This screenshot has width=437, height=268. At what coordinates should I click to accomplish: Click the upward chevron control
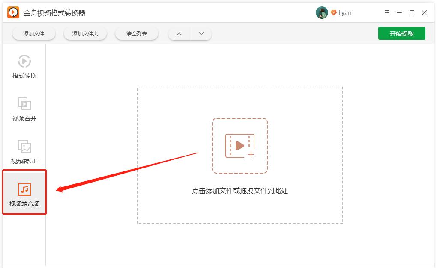click(179, 33)
